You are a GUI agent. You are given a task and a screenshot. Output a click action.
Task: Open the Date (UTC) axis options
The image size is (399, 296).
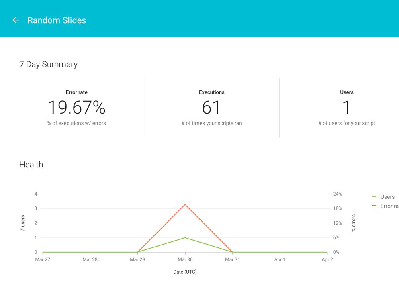[x=185, y=272]
